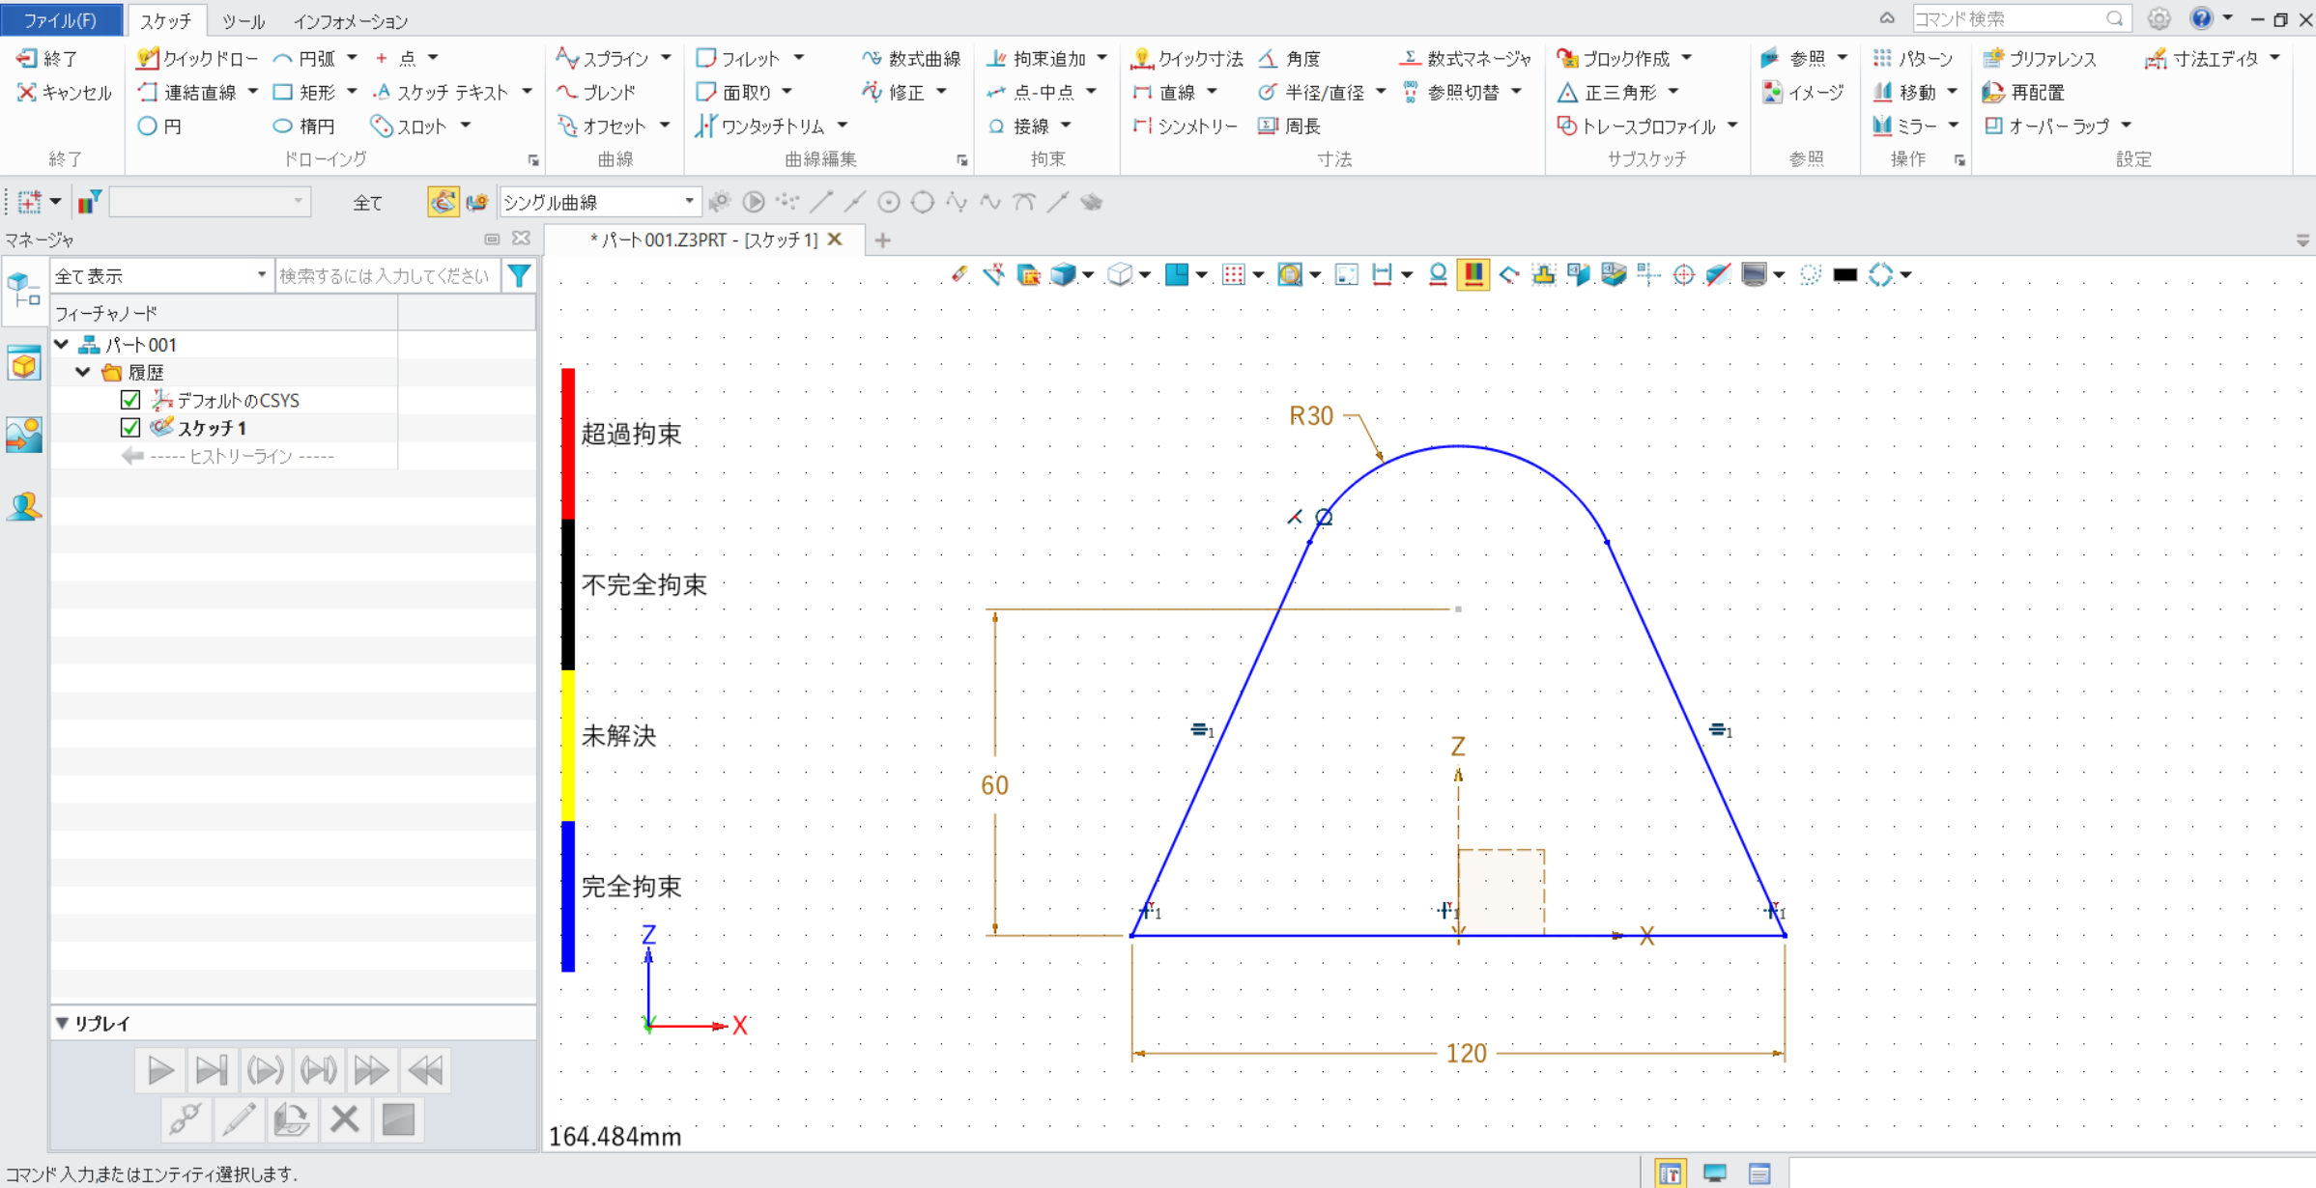Select the パターン pattern tool
The height and width of the screenshot is (1188, 2316).
[1914, 59]
